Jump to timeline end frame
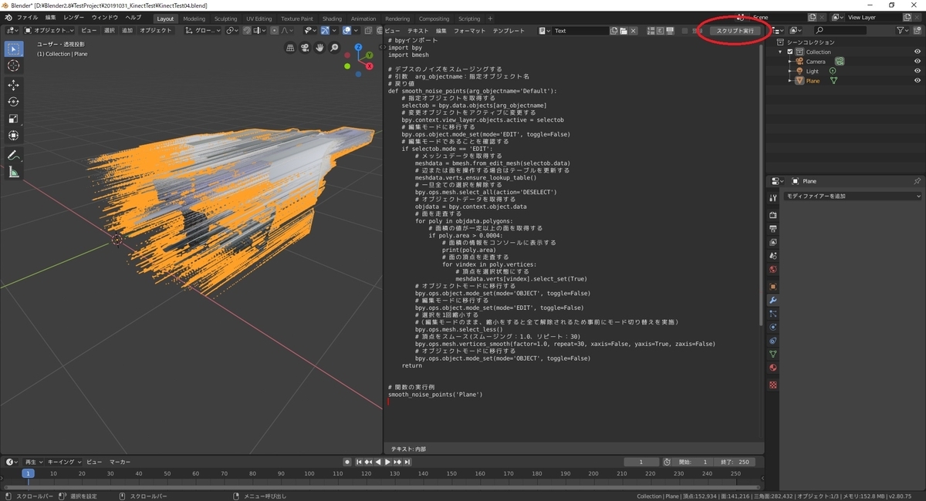The width and height of the screenshot is (926, 501). point(407,462)
